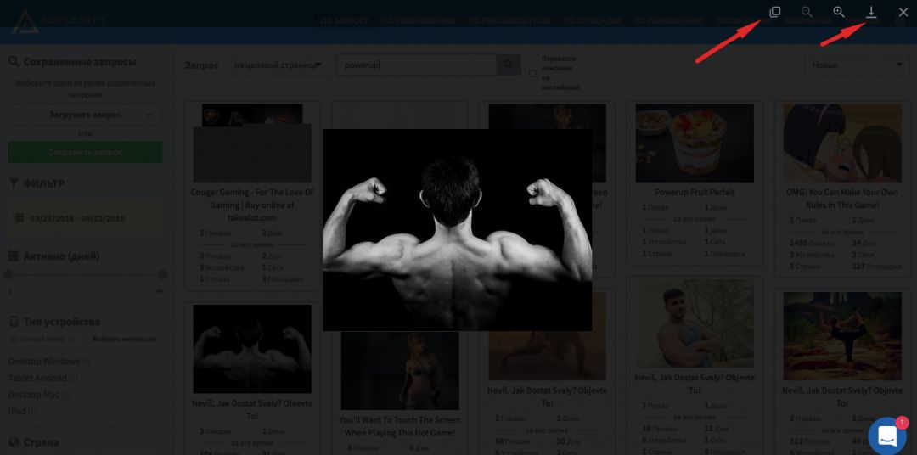Click the Adplexity logo
The image size is (917, 455).
click(59, 21)
